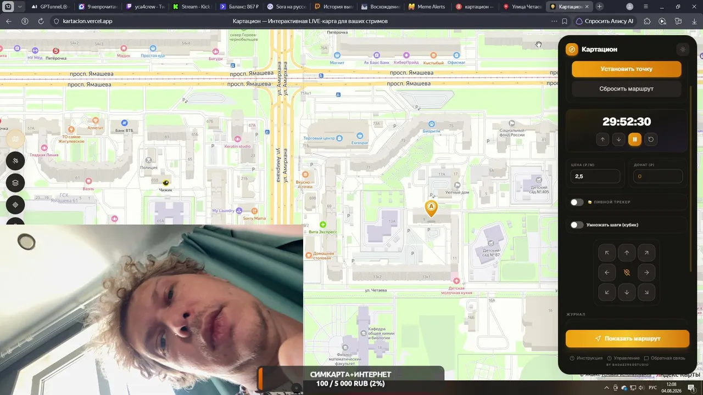Image resolution: width=703 pixels, height=395 pixels.
Task: Click the Показать маршрут button
Action: 627,338
